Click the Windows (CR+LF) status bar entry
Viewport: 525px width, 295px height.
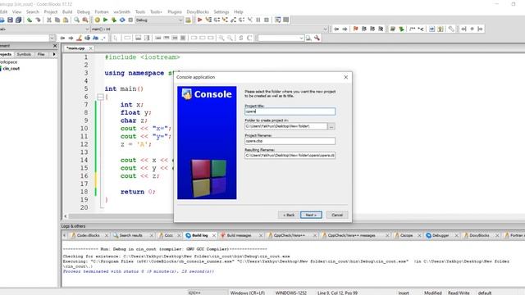(x=248, y=293)
